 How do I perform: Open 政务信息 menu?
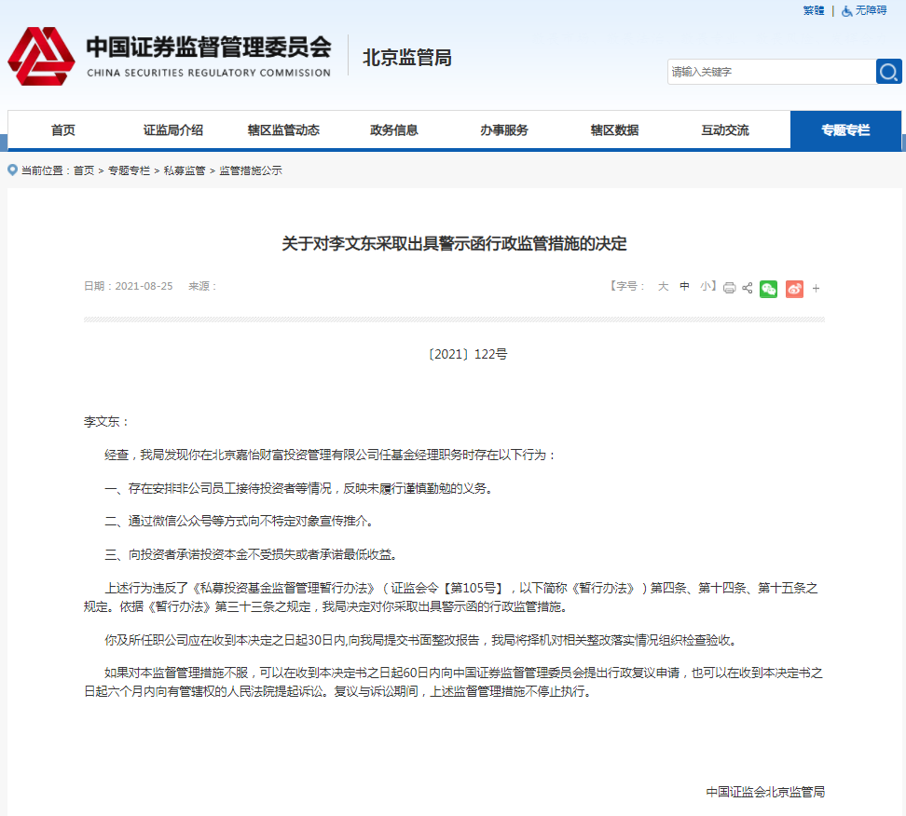click(x=394, y=129)
